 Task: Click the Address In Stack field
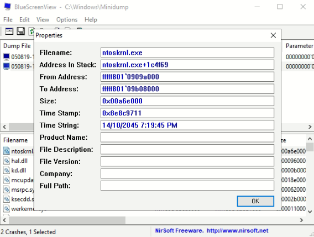tap(187, 65)
